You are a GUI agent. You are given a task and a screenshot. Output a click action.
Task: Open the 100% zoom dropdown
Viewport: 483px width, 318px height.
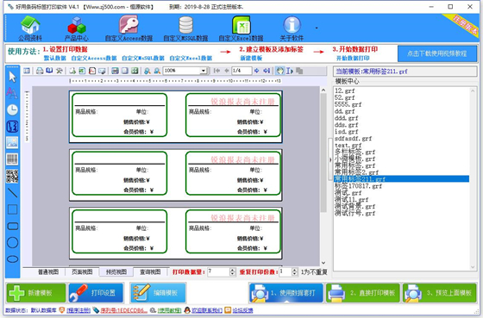(204, 71)
